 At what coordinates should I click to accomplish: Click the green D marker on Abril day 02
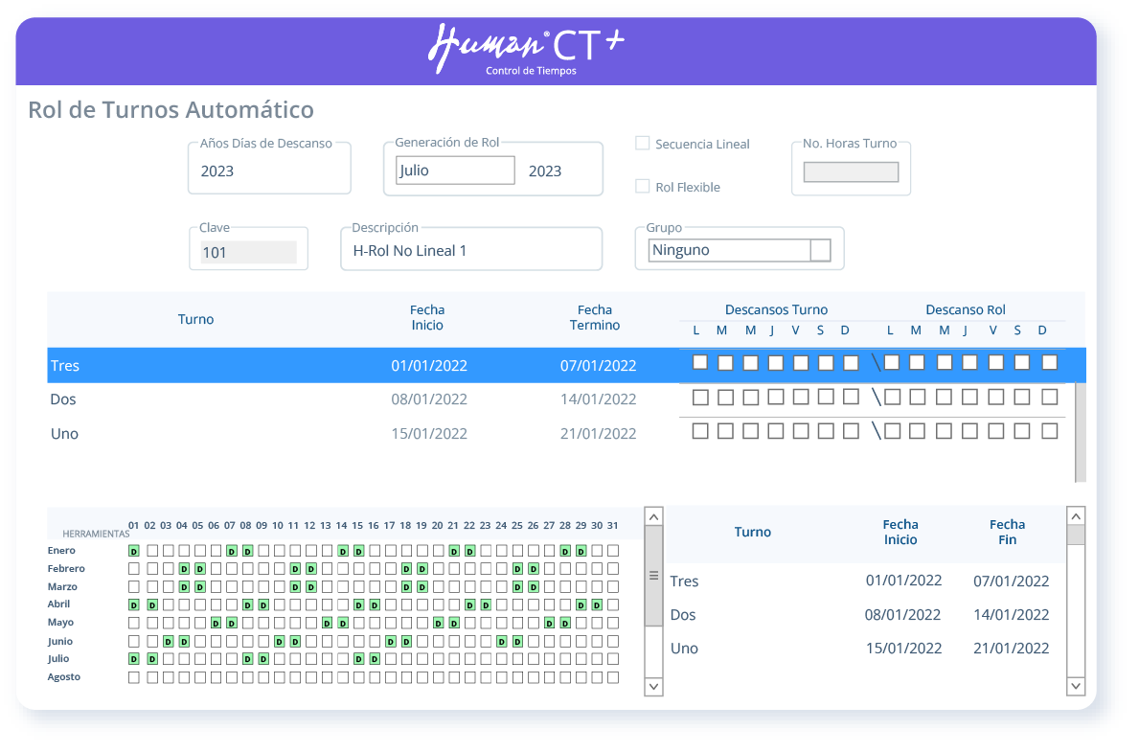[x=150, y=604]
